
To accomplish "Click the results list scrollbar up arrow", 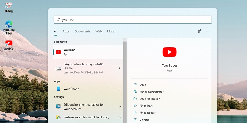I will 125,40.
